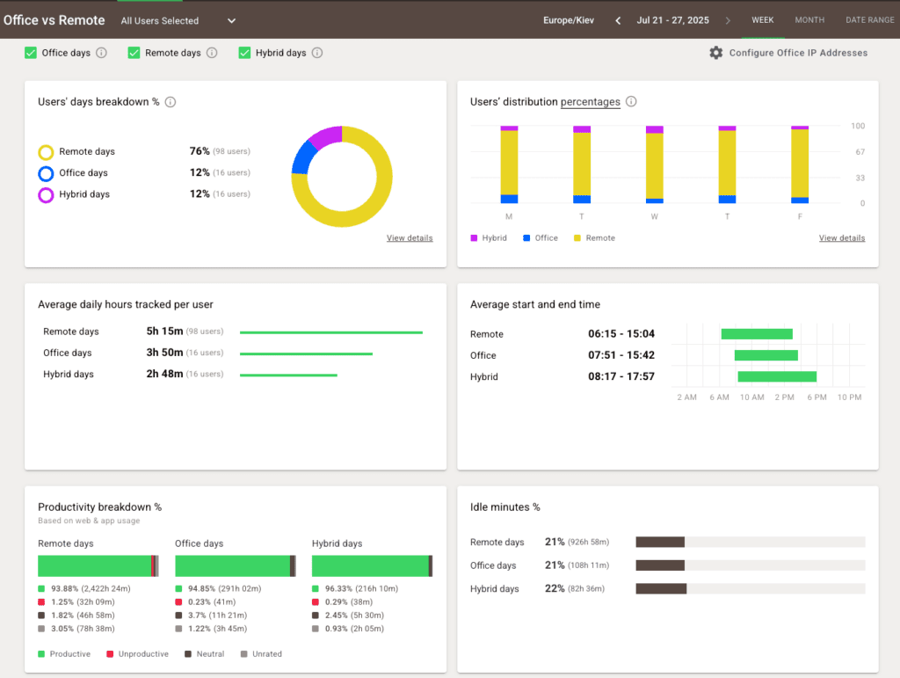Click the Jul 21 - 27, 2025 date label

(673, 20)
